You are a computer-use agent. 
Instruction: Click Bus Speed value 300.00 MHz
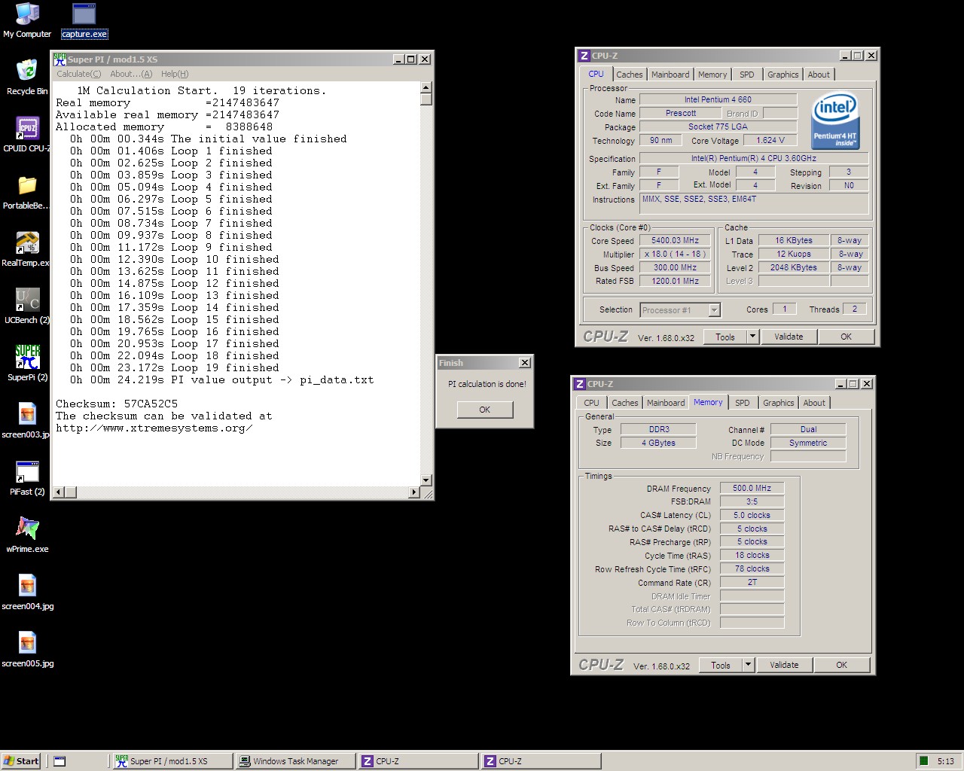(675, 268)
